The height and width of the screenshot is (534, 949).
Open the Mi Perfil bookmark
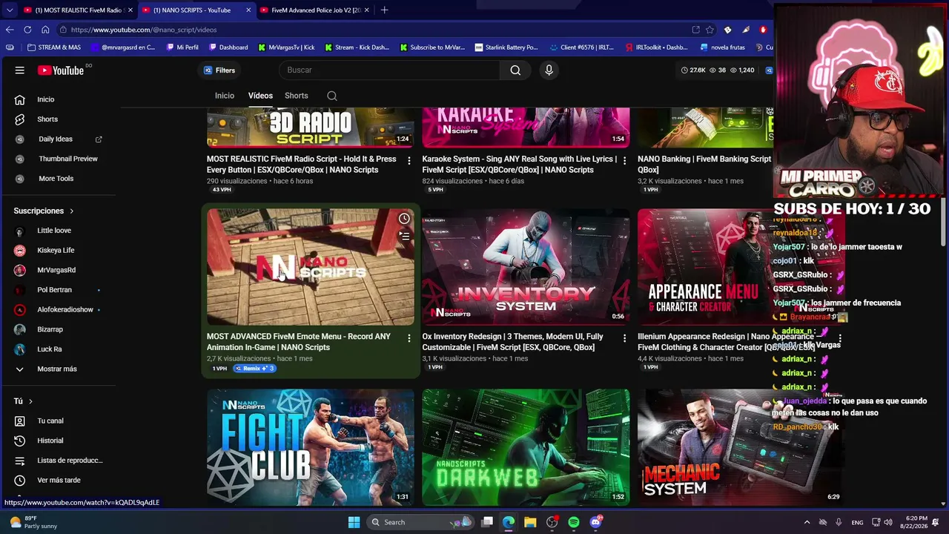tap(182, 47)
